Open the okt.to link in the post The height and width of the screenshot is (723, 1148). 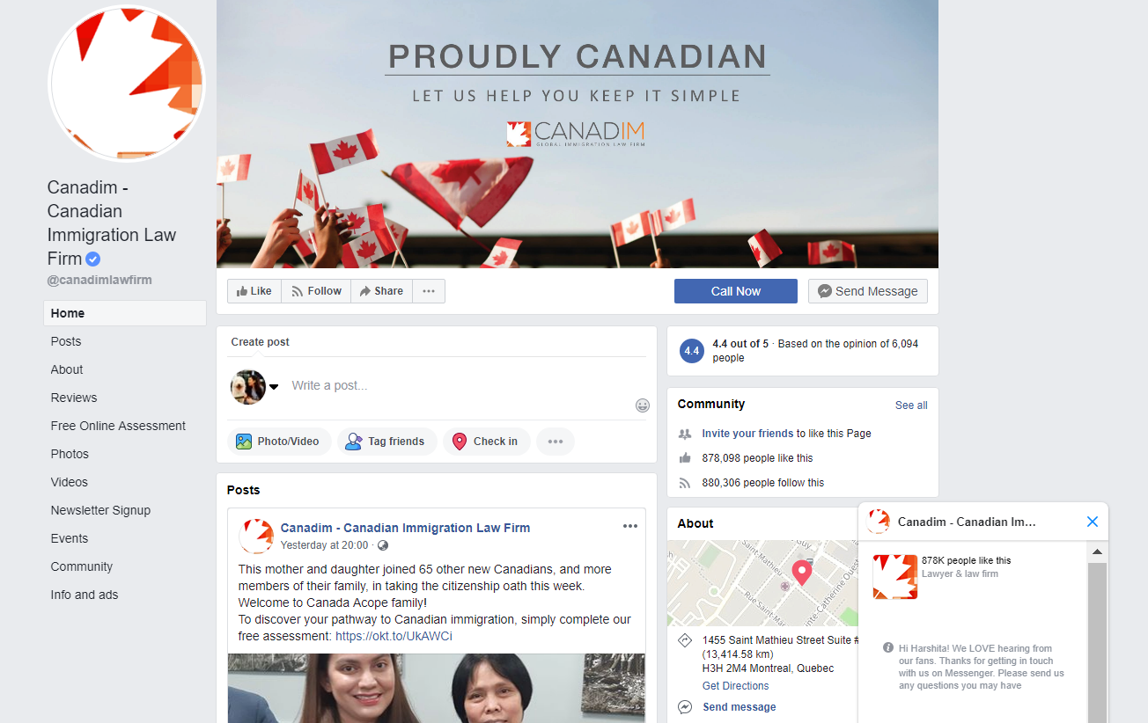click(394, 636)
